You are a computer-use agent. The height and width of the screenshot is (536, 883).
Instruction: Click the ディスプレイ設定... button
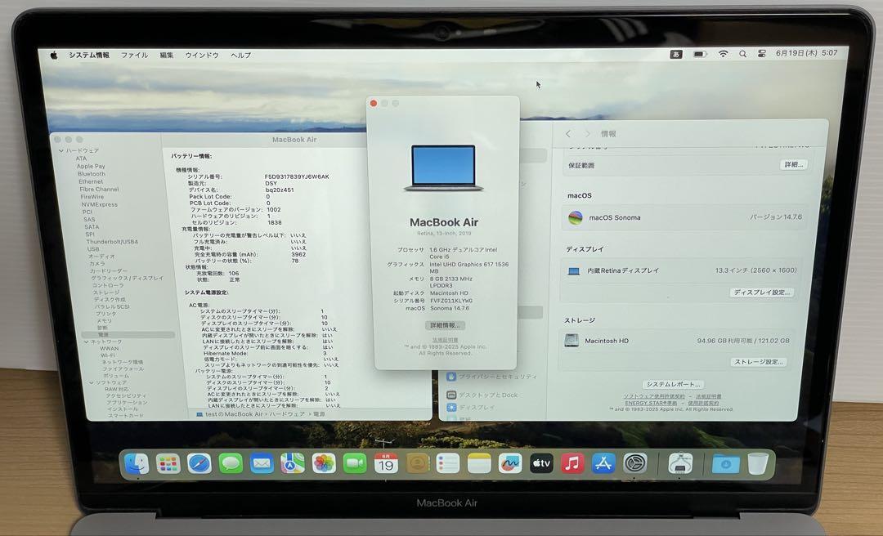point(762,293)
